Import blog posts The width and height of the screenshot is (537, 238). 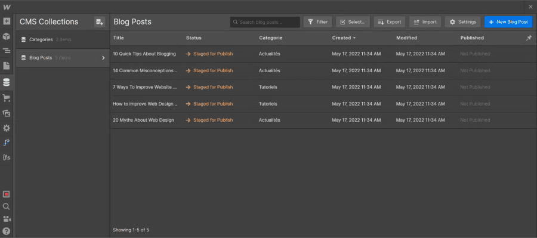425,22
